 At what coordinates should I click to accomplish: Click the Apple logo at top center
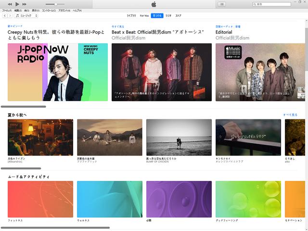pos(154,4)
